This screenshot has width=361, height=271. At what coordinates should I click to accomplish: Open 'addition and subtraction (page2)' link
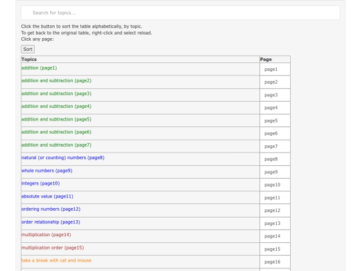coord(56,81)
